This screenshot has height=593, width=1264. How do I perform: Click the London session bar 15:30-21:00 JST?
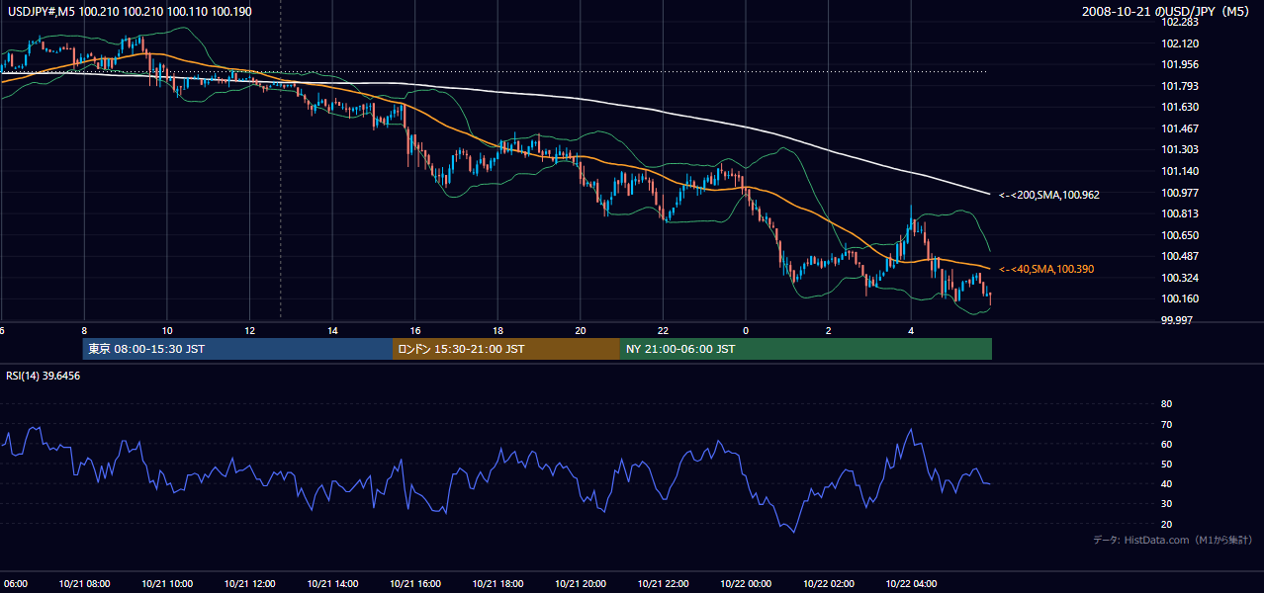pos(506,349)
